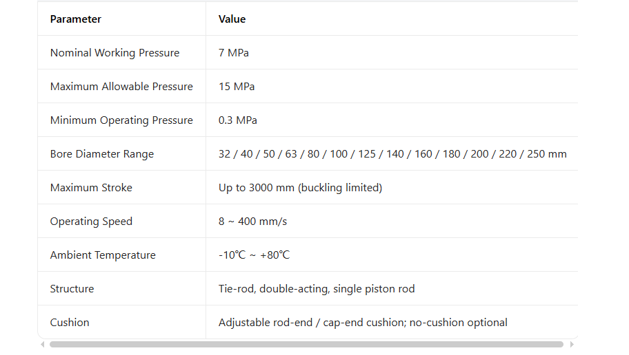The height and width of the screenshot is (355, 629).
Task: Select the Maximum Allowable Pressure cell
Action: (x=121, y=87)
